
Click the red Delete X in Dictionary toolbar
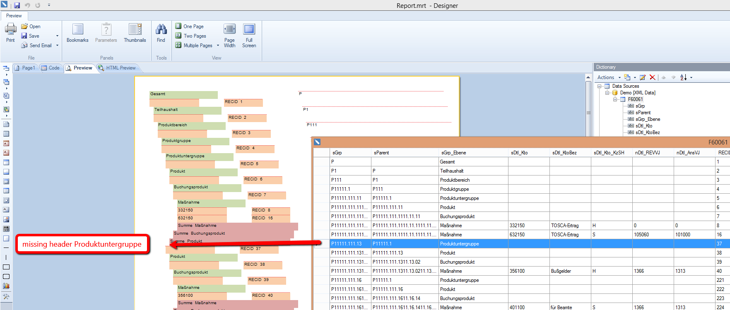tap(653, 77)
